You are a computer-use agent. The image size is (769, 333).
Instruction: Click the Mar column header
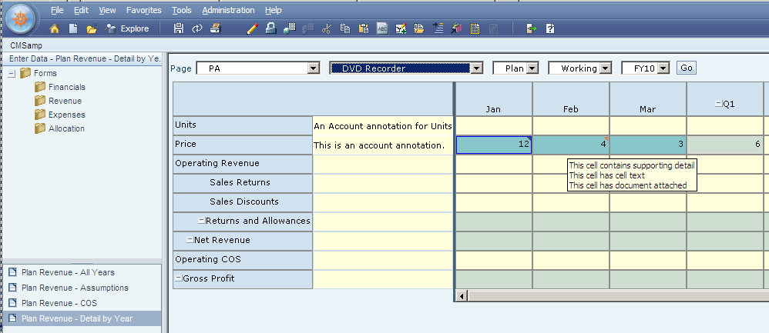[648, 99]
